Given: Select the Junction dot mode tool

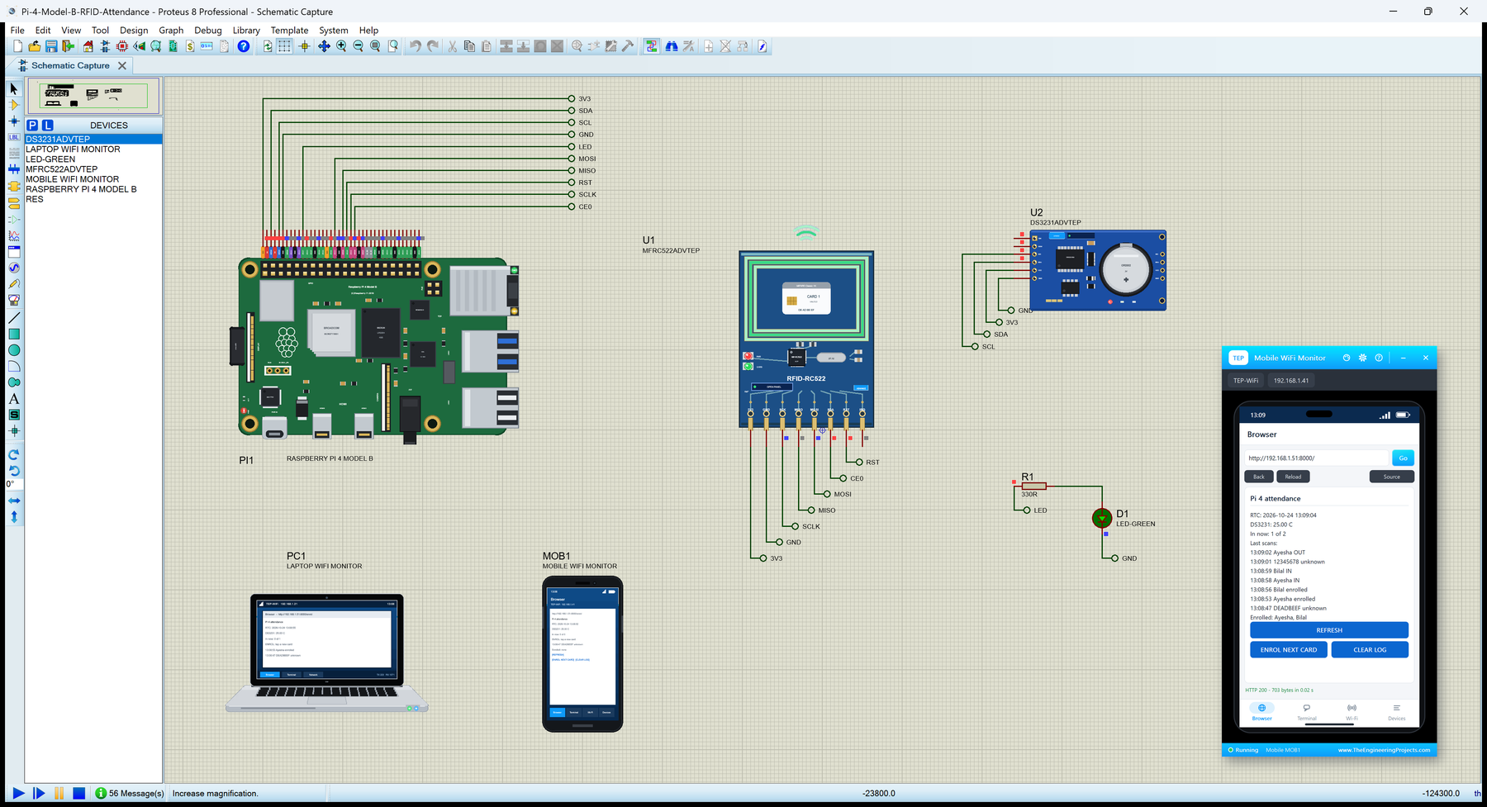Looking at the screenshot, I should click(13, 121).
